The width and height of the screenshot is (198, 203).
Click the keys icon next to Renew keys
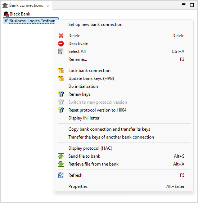click(61, 94)
